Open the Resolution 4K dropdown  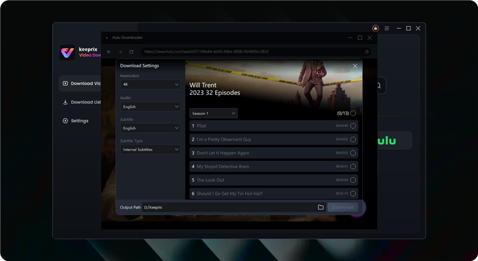coord(151,84)
